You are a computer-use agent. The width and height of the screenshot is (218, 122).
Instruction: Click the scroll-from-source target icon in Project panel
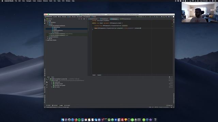pos(79,19)
